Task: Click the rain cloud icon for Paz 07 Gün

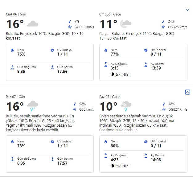Action: coord(32,106)
